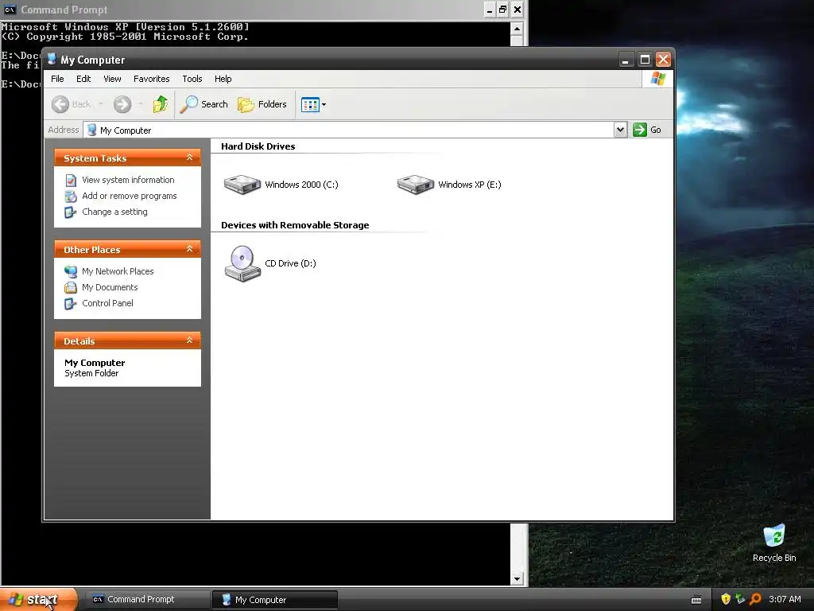Click Devices with Removable Storage header

[x=295, y=225]
